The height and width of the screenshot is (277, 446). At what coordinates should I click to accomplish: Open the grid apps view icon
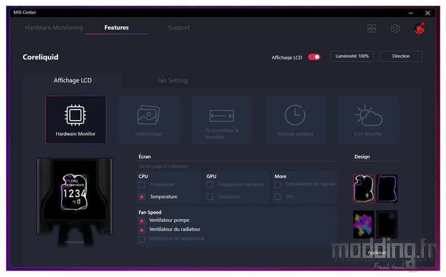(371, 28)
